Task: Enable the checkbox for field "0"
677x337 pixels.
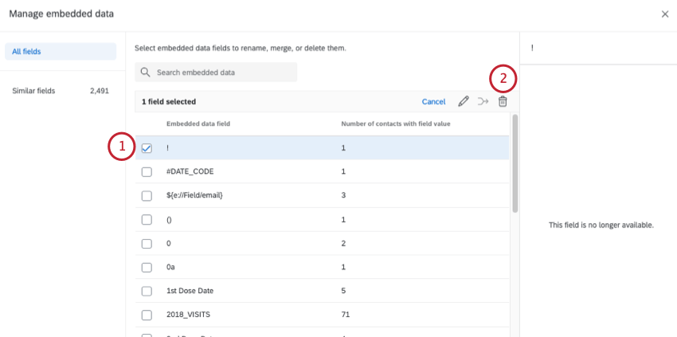Action: [x=147, y=244]
